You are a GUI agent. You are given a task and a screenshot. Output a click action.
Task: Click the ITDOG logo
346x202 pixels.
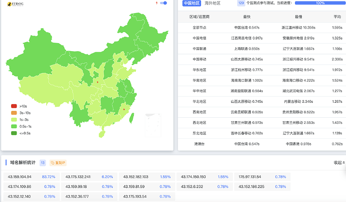(x=15, y=4)
